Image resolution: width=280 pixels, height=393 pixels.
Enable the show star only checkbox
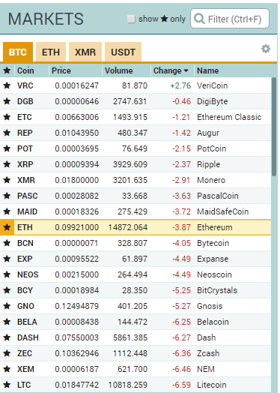coord(131,19)
